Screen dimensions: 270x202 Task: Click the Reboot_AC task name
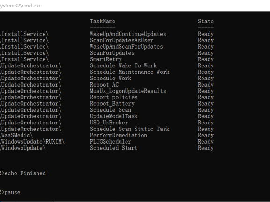[105, 85]
